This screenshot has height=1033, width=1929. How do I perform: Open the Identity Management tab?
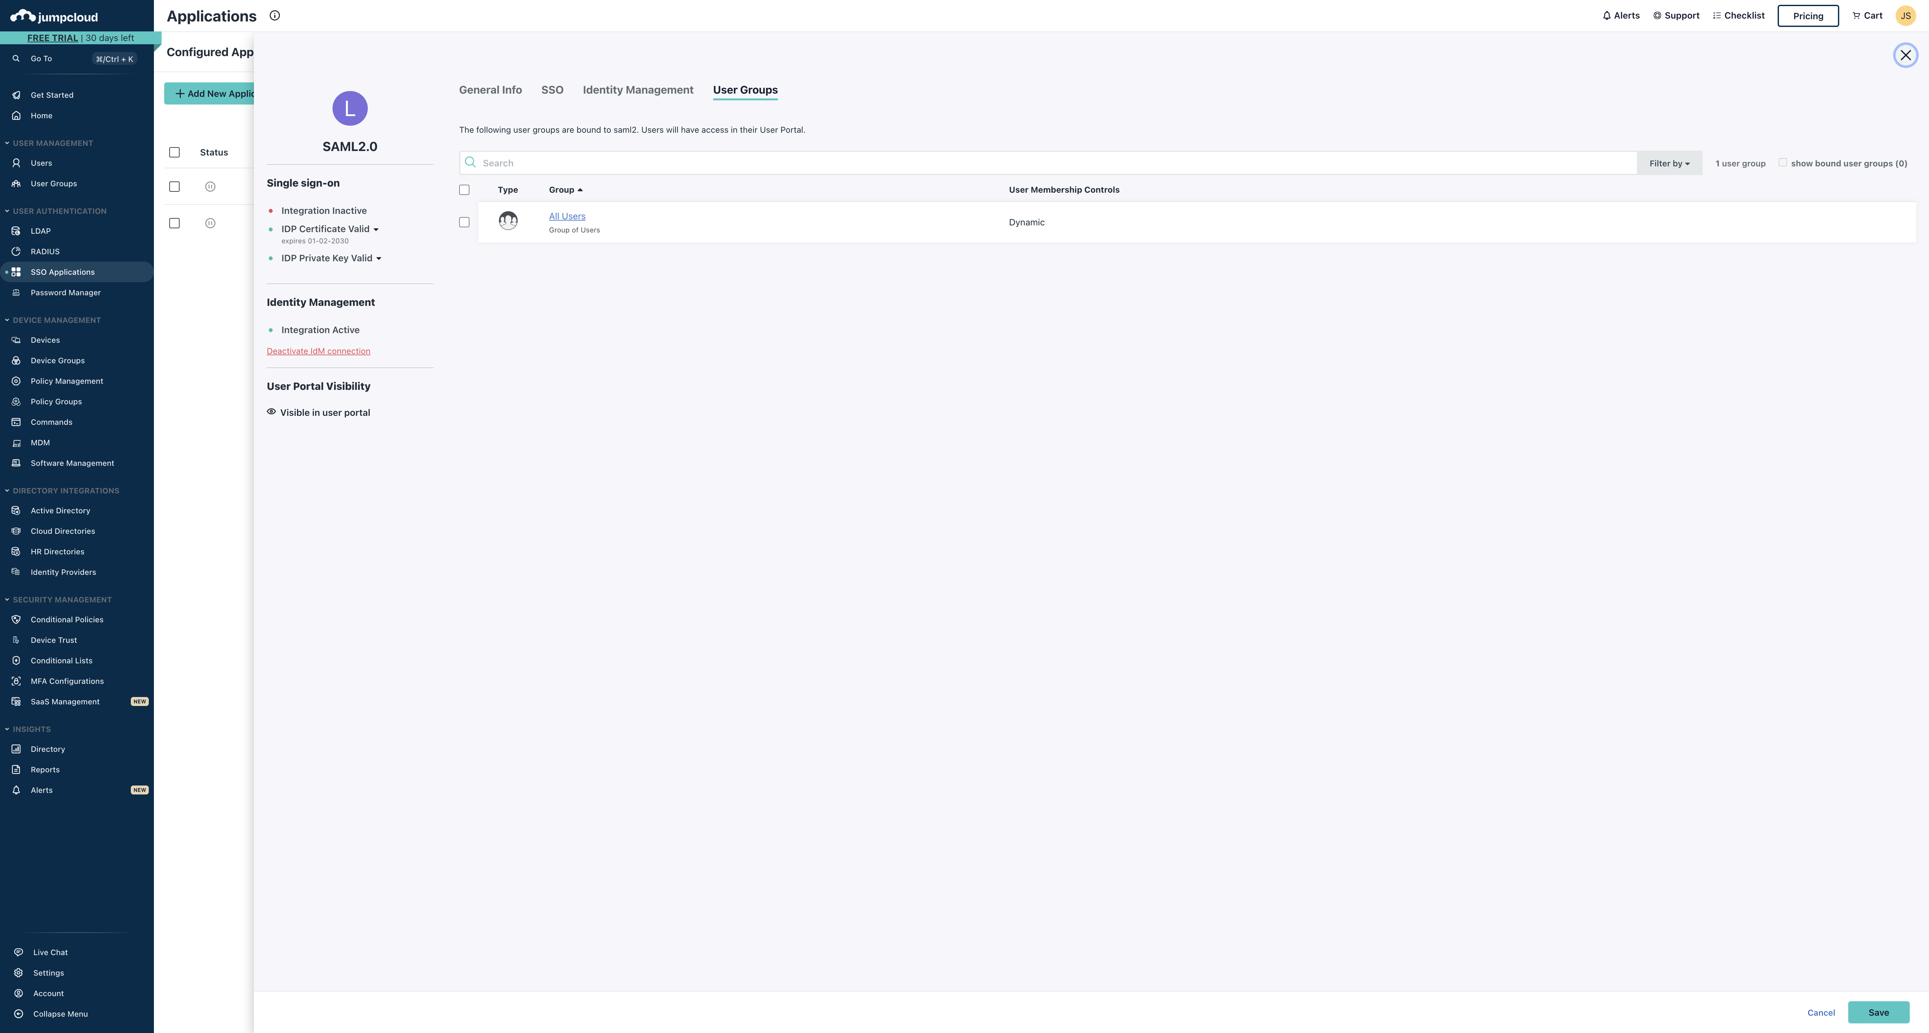pyautogui.click(x=638, y=90)
